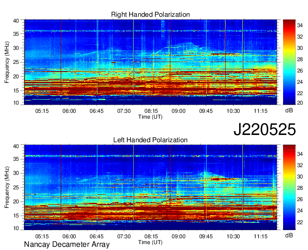Click the 07:30 tick on Left Handed time axis
The height and width of the screenshot is (250, 308).
124,236
